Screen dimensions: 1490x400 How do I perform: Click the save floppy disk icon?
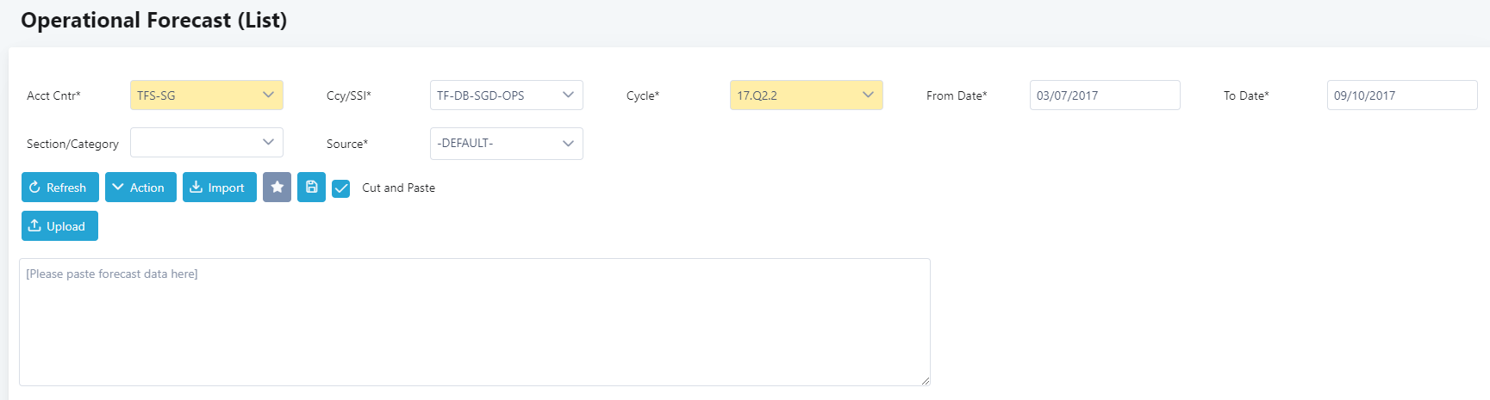tap(311, 188)
